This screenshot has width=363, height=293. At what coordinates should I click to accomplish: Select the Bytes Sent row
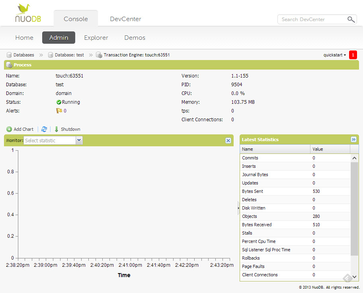coord(295,191)
